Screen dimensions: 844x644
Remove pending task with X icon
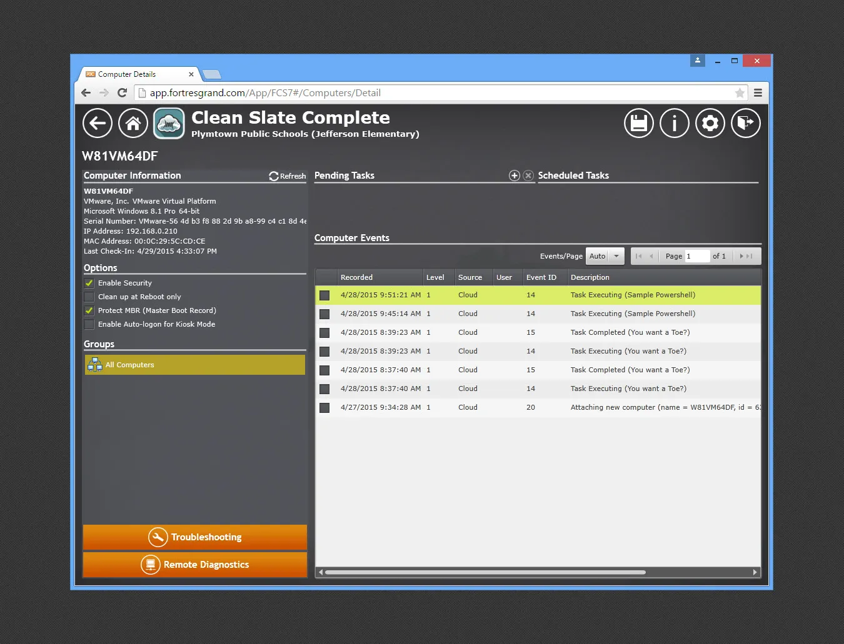click(528, 176)
